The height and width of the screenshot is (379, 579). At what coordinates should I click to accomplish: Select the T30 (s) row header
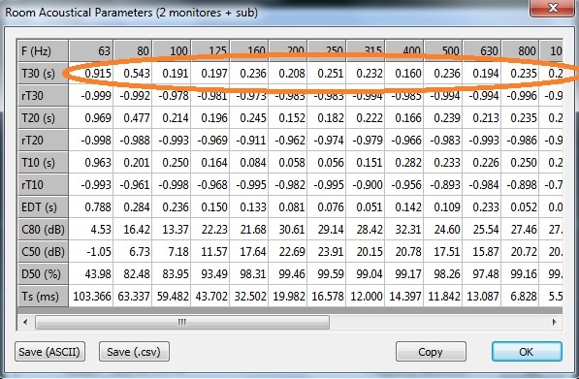[43, 73]
